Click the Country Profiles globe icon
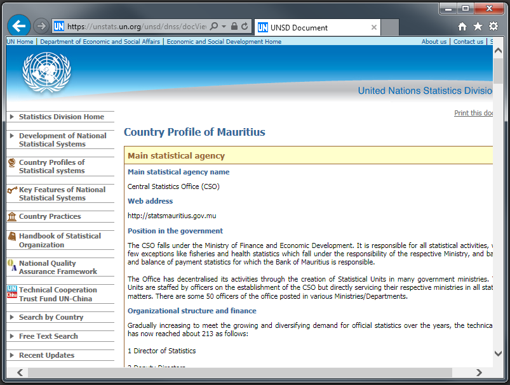510x385 pixels. [11, 162]
